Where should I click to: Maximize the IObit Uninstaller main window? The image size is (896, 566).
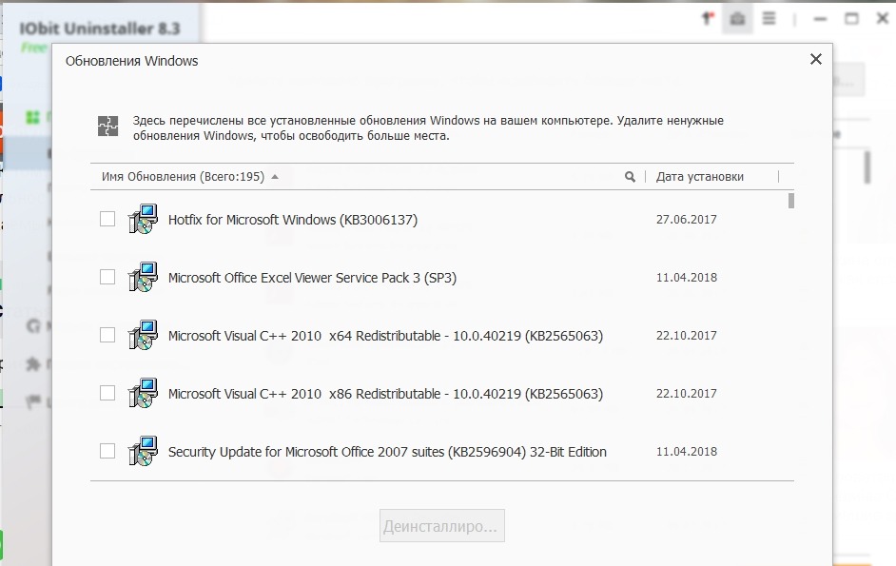tap(851, 19)
